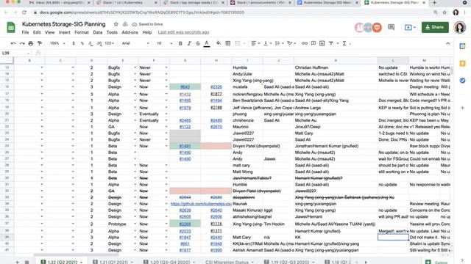The height and width of the screenshot is (264, 471).
Task: Switch to 1.20 (Q3-Q4 2020) sheet tab
Action: 169,262
